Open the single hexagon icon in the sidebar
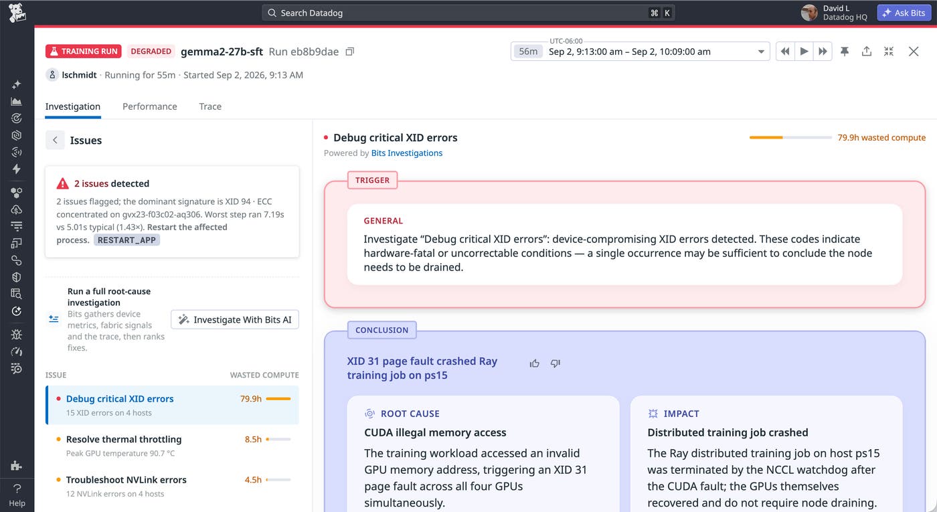937x512 pixels. click(x=17, y=135)
